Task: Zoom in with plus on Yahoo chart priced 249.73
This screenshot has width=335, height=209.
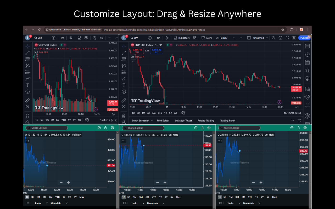Action: click(x=261, y=182)
